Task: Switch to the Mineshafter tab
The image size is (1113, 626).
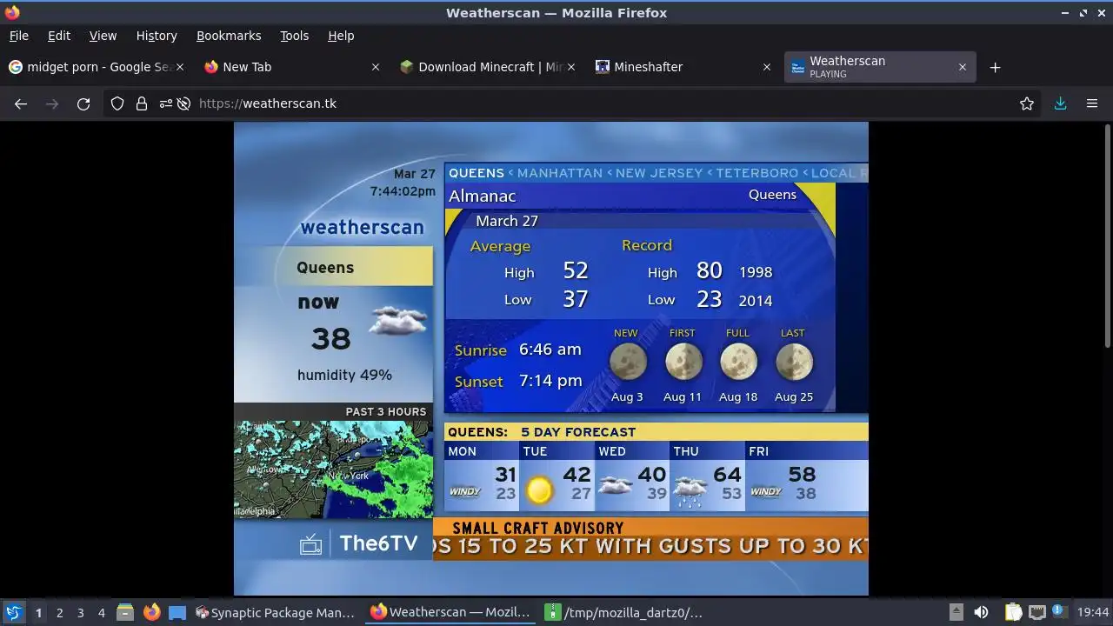Action: (x=682, y=67)
